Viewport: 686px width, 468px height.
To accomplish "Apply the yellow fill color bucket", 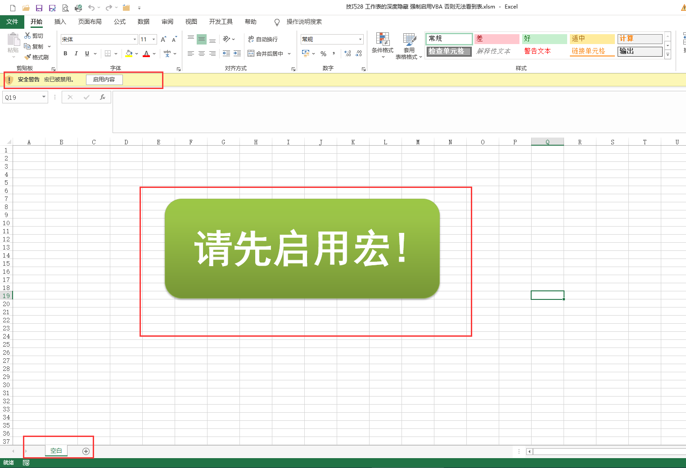I will 129,53.
